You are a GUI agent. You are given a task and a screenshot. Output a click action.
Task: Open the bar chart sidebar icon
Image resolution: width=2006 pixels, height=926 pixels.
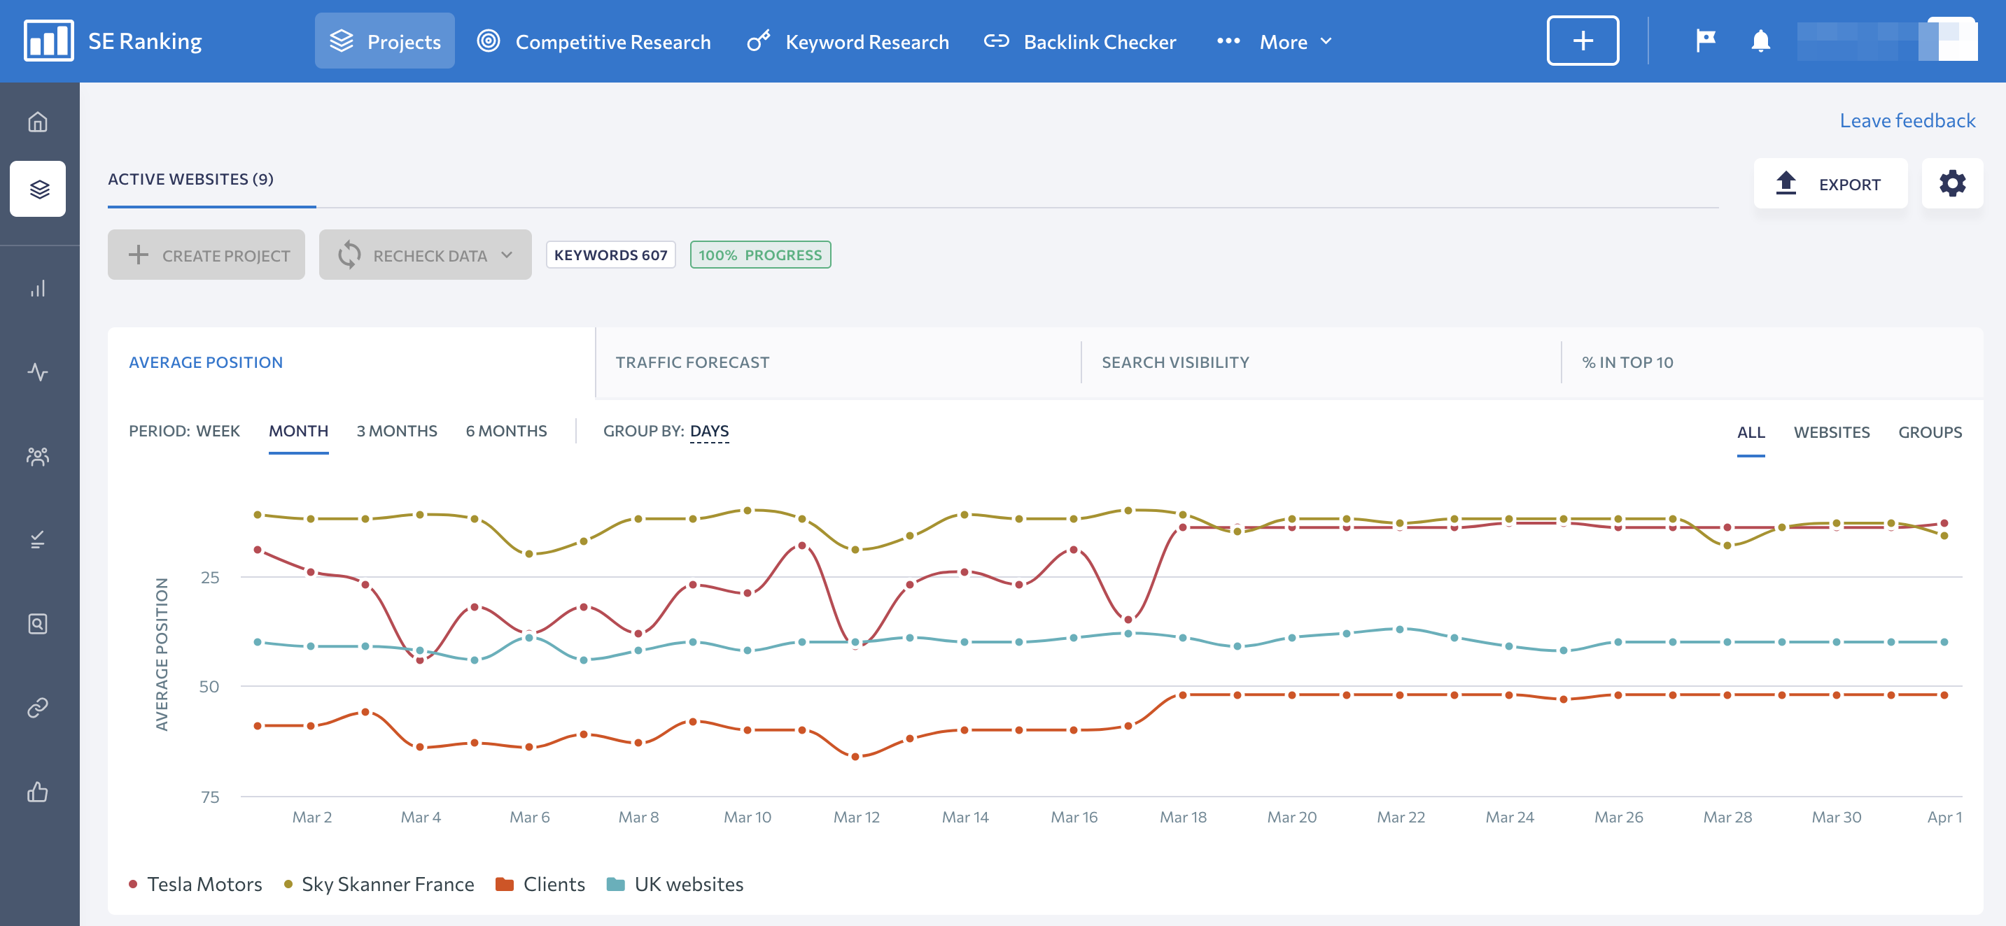tap(37, 289)
